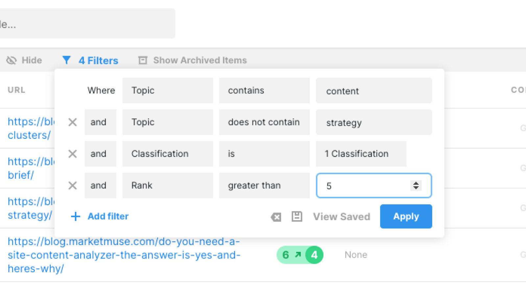Open the 1 Classification value selector
The width and height of the screenshot is (526, 287).
361,154
